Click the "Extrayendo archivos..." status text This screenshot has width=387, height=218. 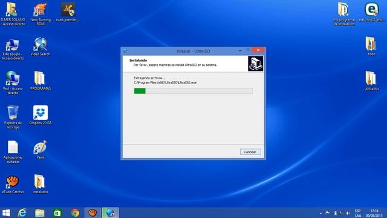149,78
